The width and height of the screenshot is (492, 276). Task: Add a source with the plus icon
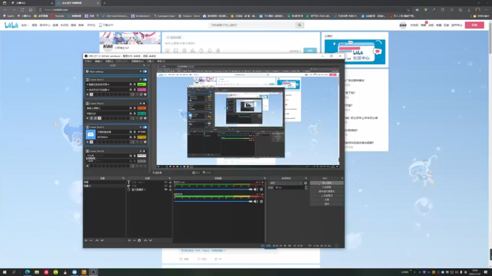point(129,240)
